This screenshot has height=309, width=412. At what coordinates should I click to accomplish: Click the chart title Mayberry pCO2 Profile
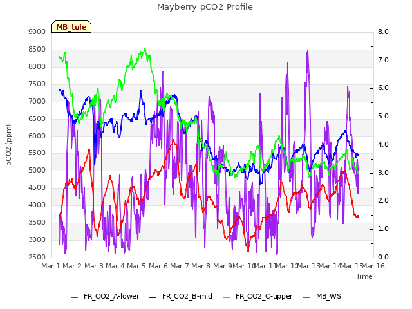coord(205,7)
